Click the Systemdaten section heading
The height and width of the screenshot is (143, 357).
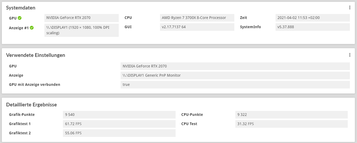pyautogui.click(x=21, y=8)
